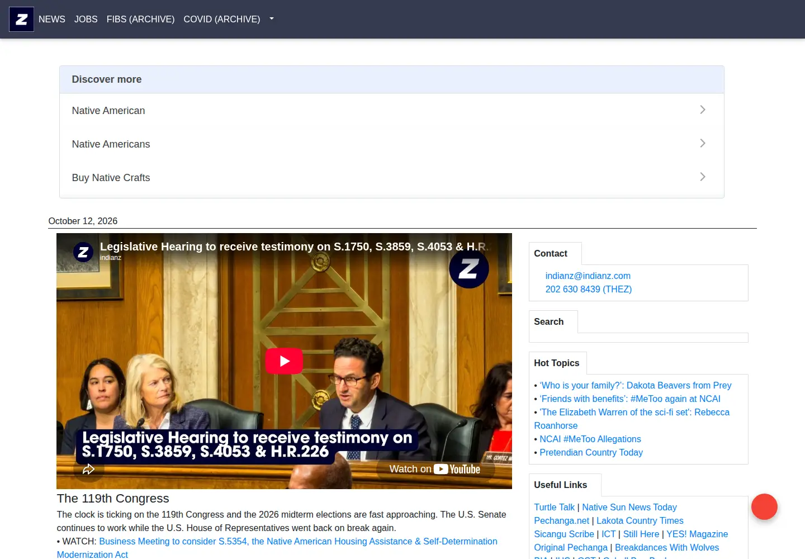Screen dimensions: 805x559
Task: Visit Native Sun News Today link
Action: click(x=629, y=507)
